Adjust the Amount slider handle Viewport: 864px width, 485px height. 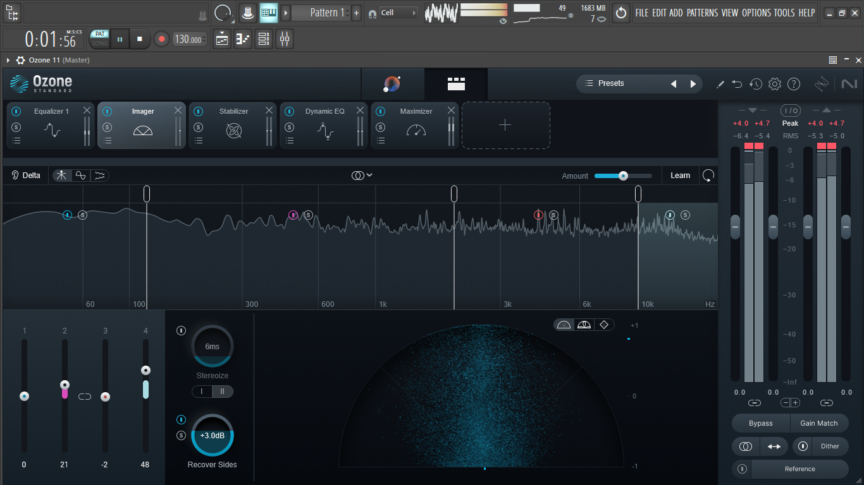pos(623,176)
